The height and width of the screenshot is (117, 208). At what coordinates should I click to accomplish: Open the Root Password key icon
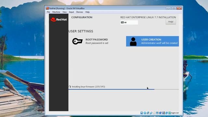tap(77, 41)
